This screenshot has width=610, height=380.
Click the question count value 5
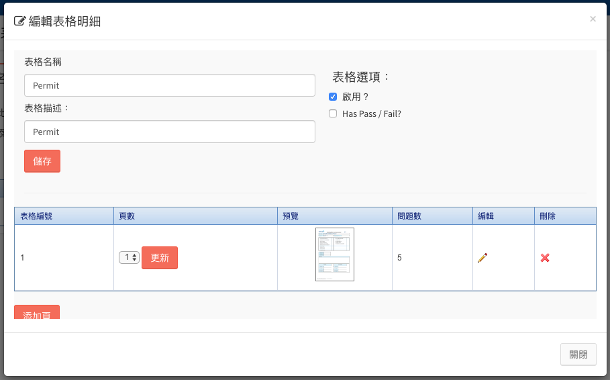pyautogui.click(x=399, y=258)
